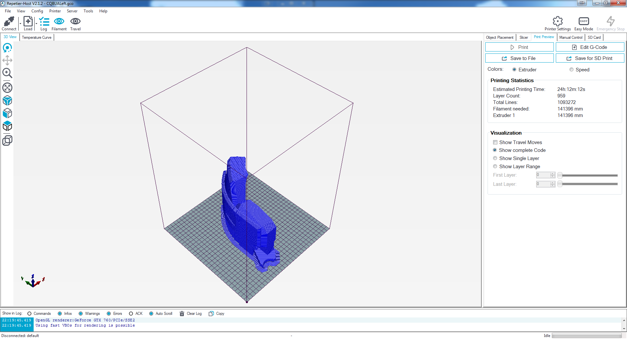Increment the First Layer spinner
This screenshot has height=352, width=627.
(553, 174)
